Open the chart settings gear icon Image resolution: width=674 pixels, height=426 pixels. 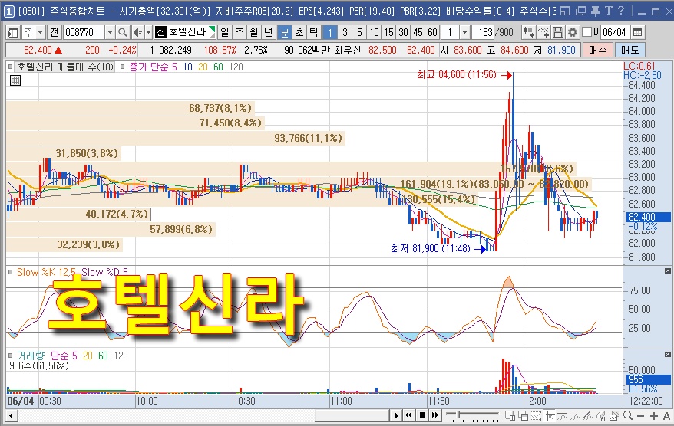(572, 32)
